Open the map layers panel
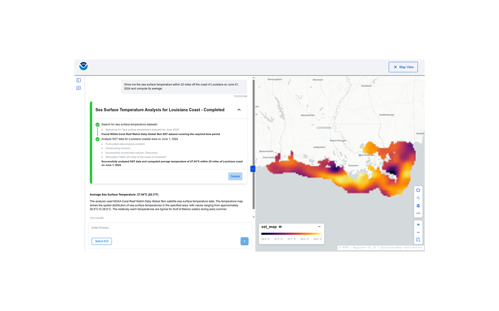 (418, 206)
